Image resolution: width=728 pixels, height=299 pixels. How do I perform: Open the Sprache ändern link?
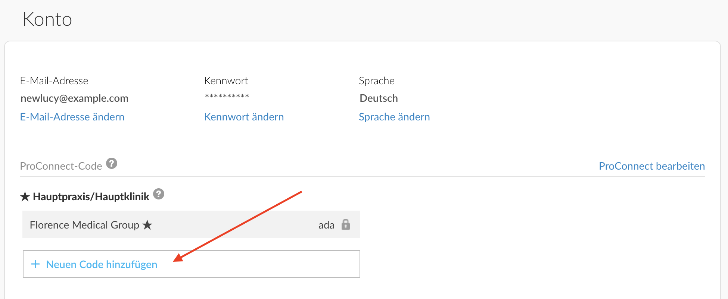coord(394,117)
